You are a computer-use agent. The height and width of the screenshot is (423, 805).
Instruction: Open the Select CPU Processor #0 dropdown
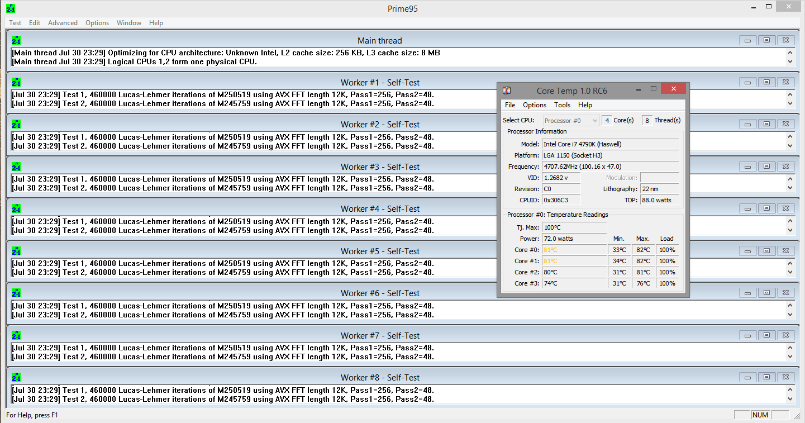[x=571, y=121]
